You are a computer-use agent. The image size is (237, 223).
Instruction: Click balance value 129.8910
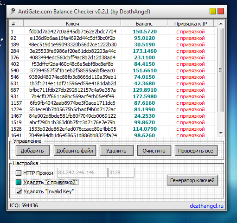(x=145, y=90)
